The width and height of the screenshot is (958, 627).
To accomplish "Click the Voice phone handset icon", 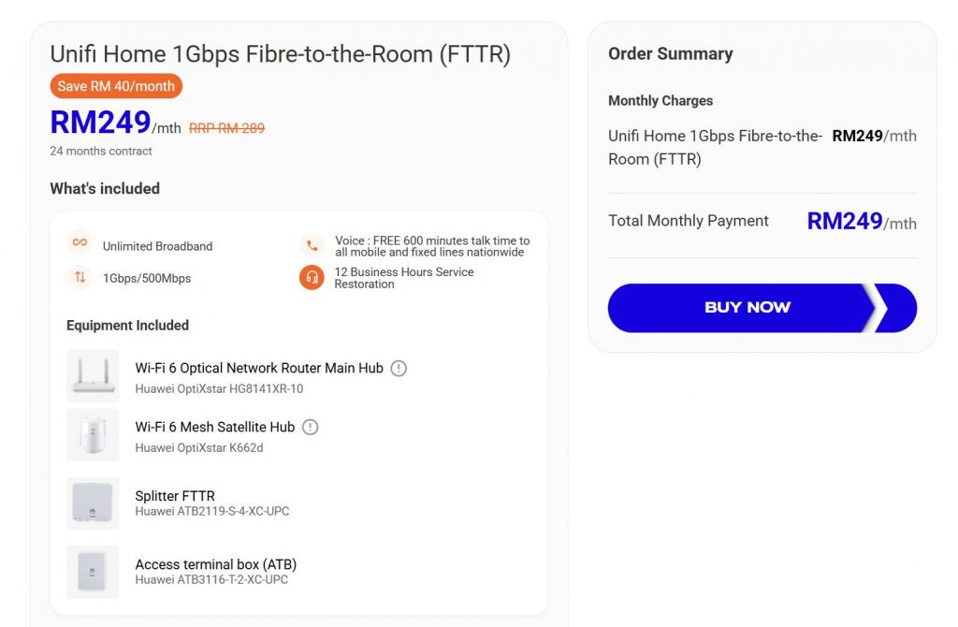I will (x=312, y=246).
